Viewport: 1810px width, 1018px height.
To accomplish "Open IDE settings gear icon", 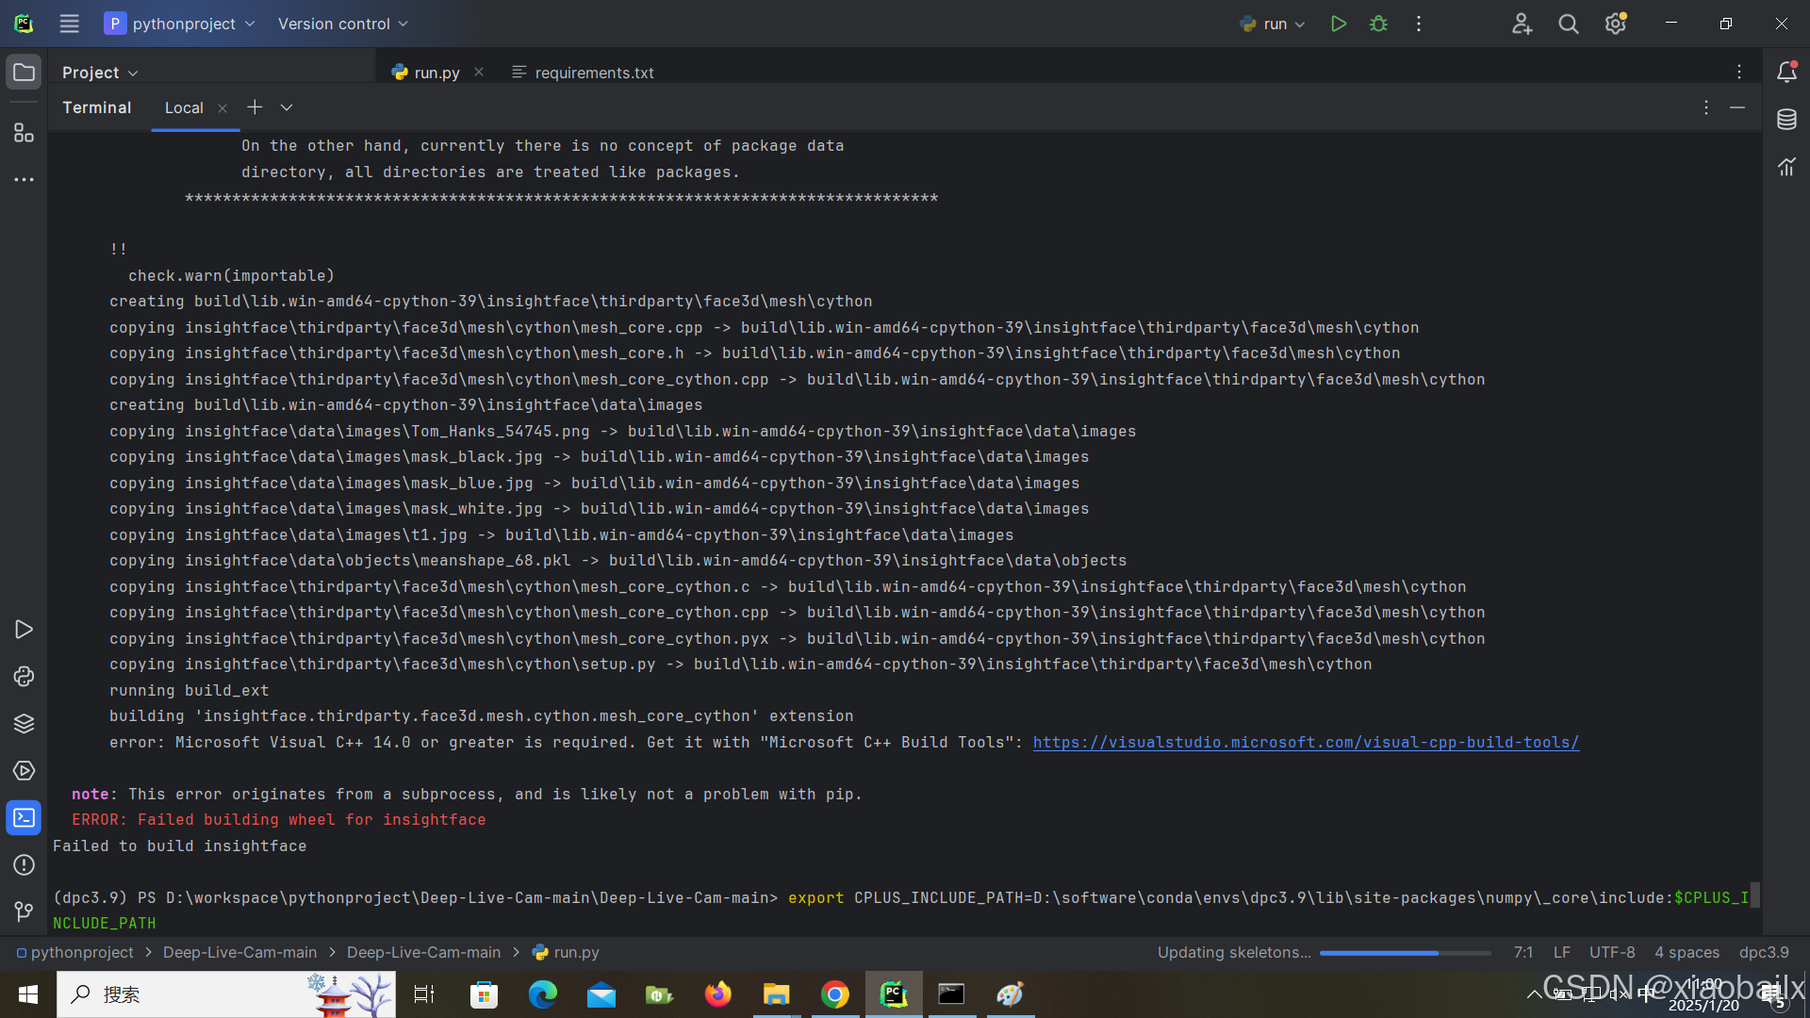I will [1615, 24].
